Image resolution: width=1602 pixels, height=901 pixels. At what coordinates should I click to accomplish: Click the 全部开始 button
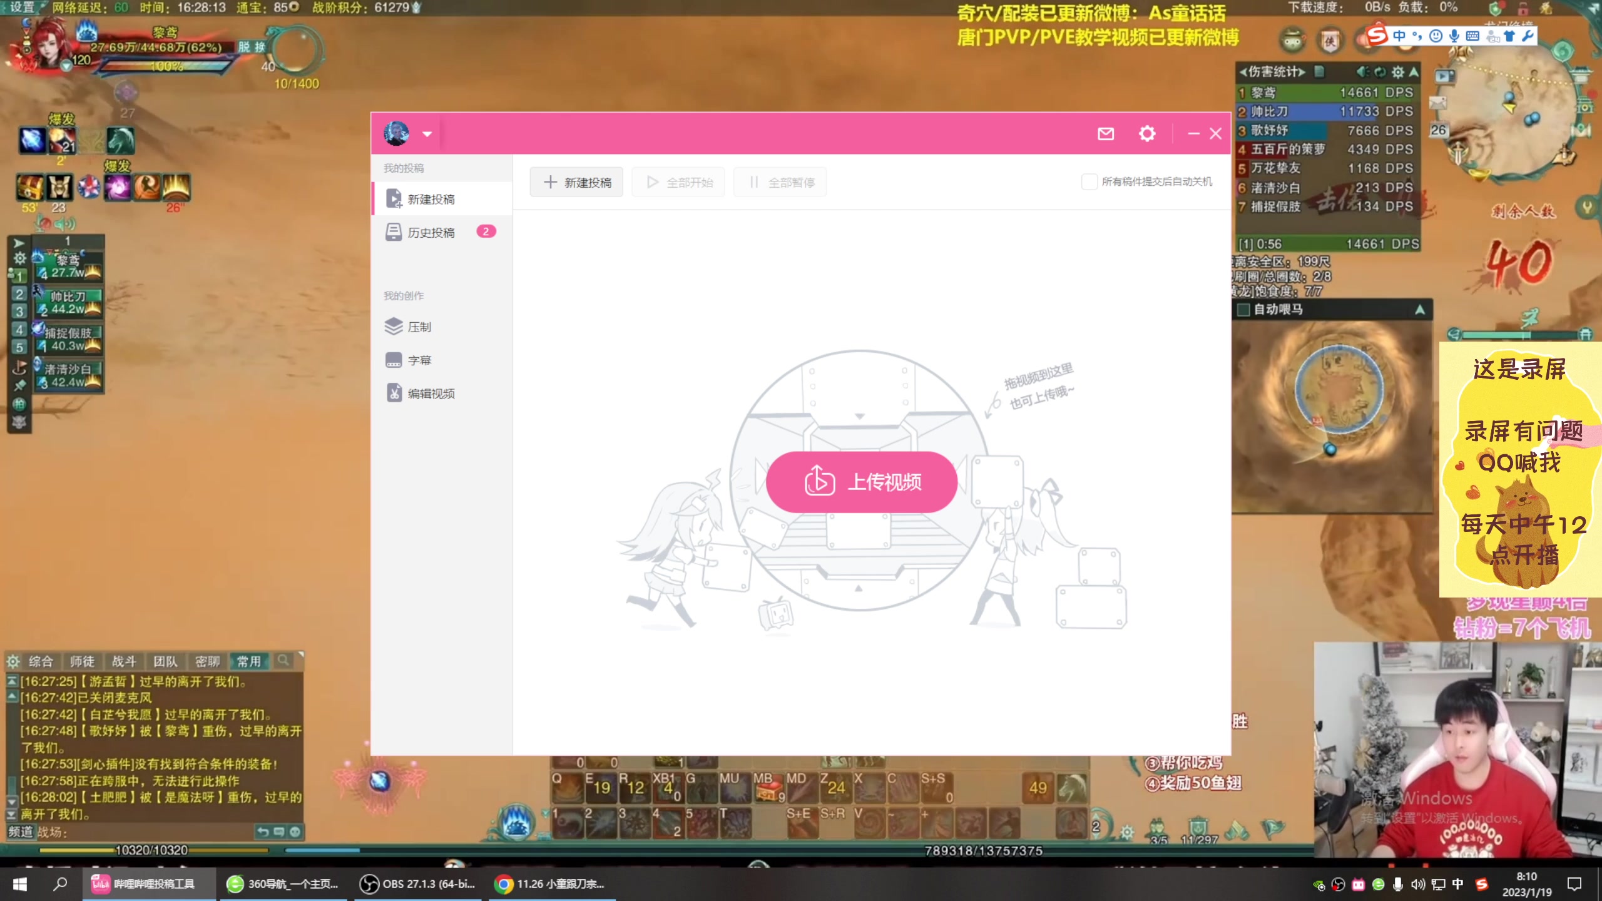point(678,182)
